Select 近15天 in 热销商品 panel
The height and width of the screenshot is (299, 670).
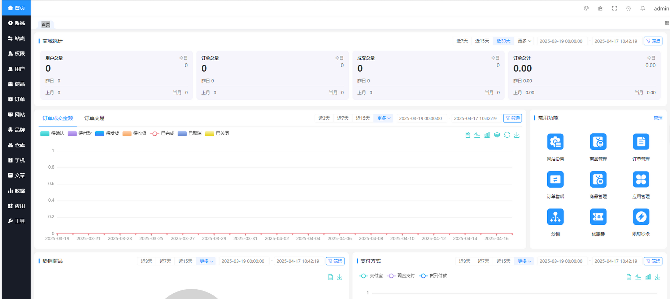(185, 261)
